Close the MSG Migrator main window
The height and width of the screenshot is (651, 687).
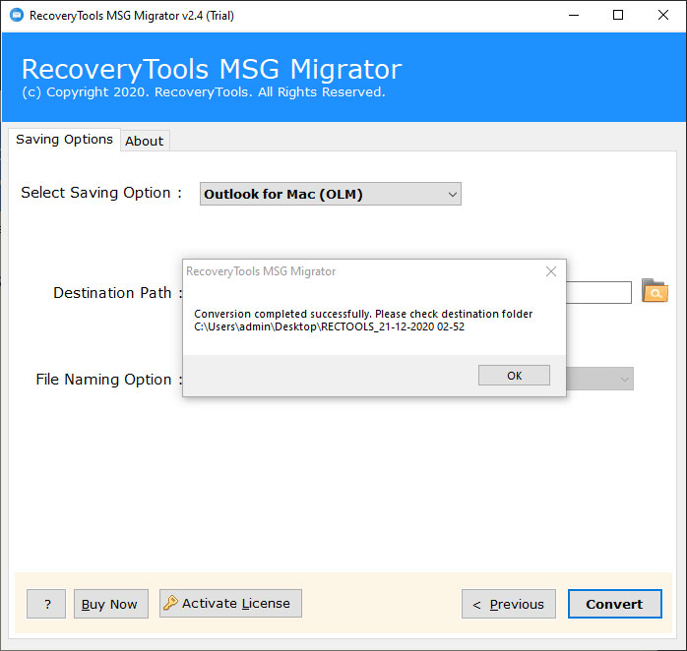point(663,16)
